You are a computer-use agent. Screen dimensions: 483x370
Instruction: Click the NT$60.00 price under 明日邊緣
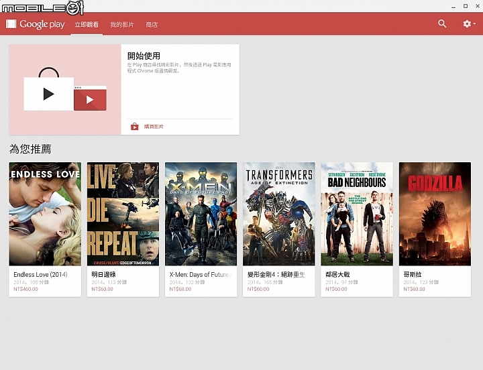[102, 289]
